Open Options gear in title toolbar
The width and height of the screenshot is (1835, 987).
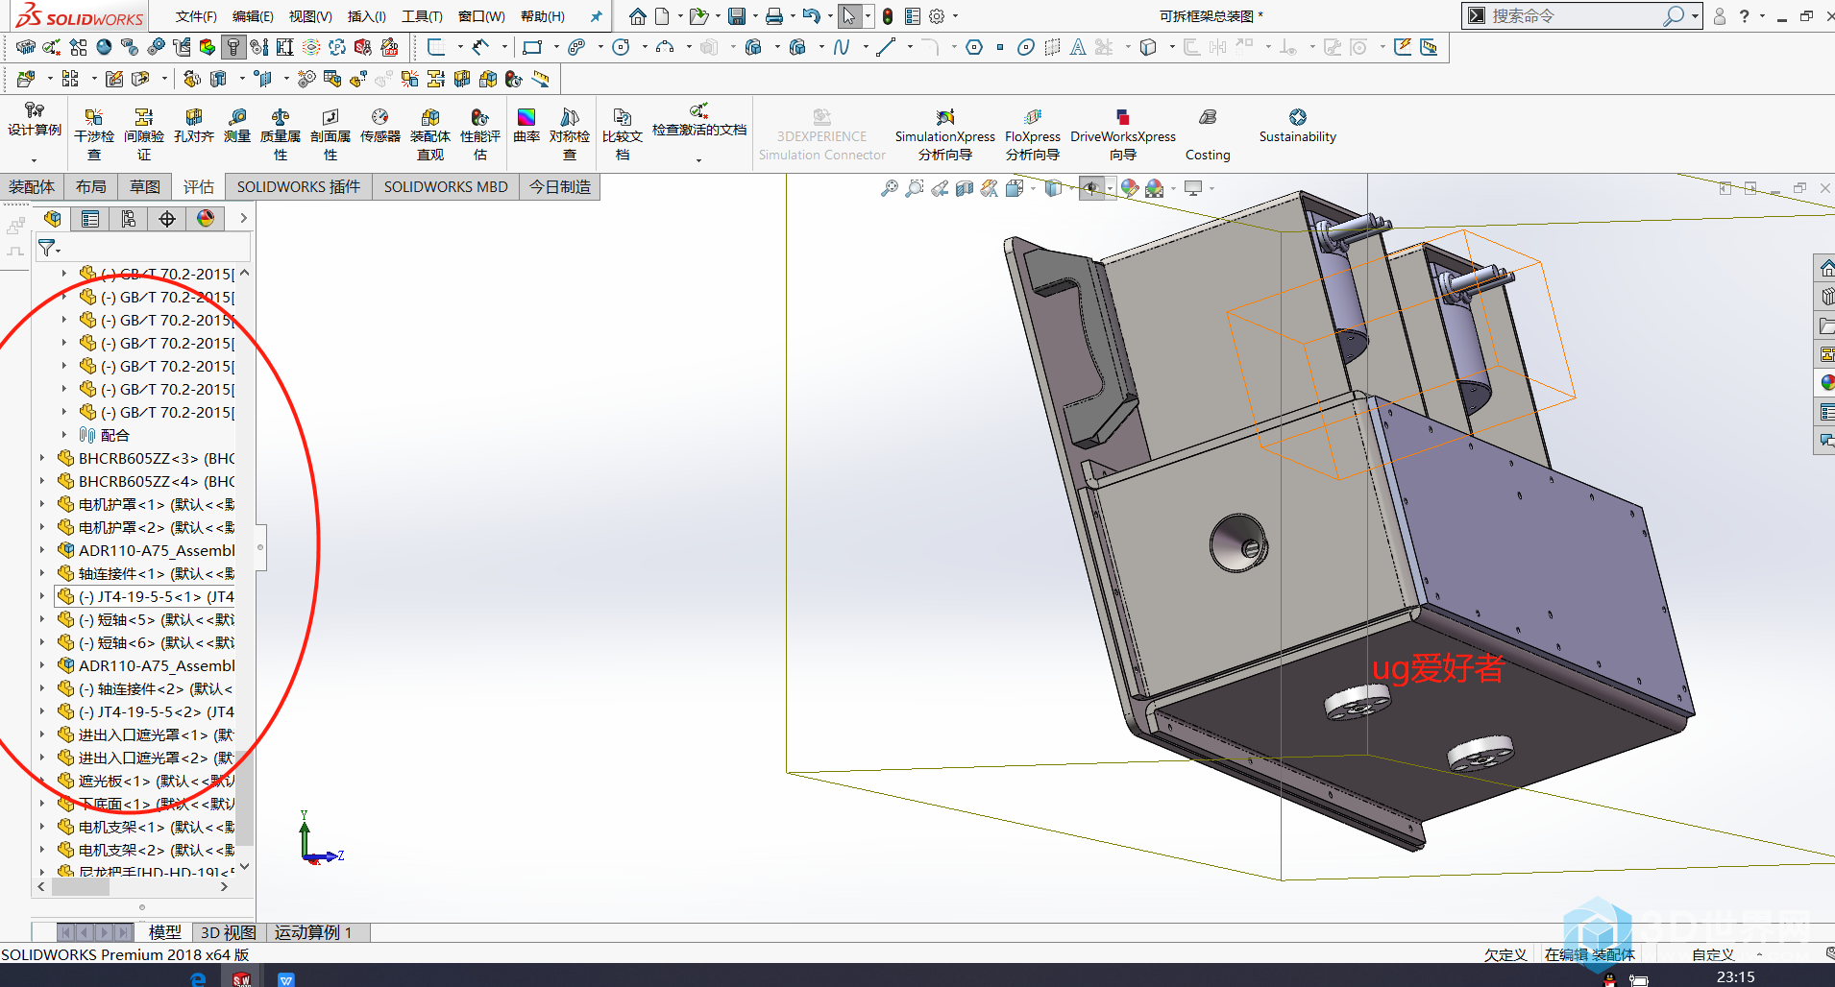(x=937, y=16)
